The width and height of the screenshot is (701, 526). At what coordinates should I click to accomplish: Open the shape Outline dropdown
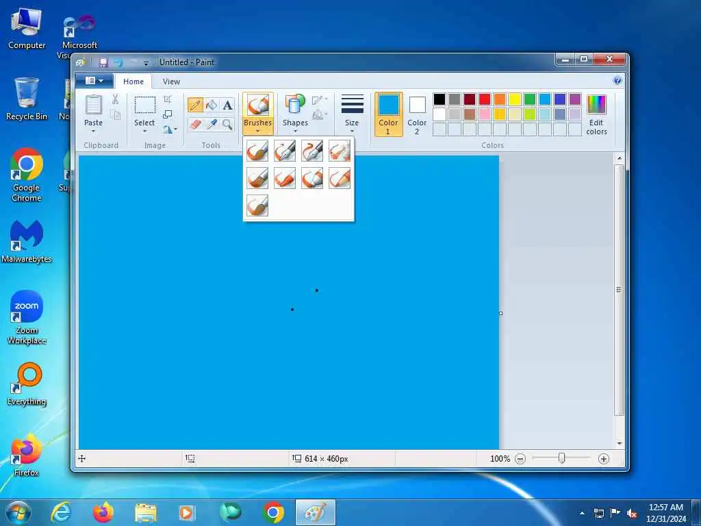[x=320, y=100]
